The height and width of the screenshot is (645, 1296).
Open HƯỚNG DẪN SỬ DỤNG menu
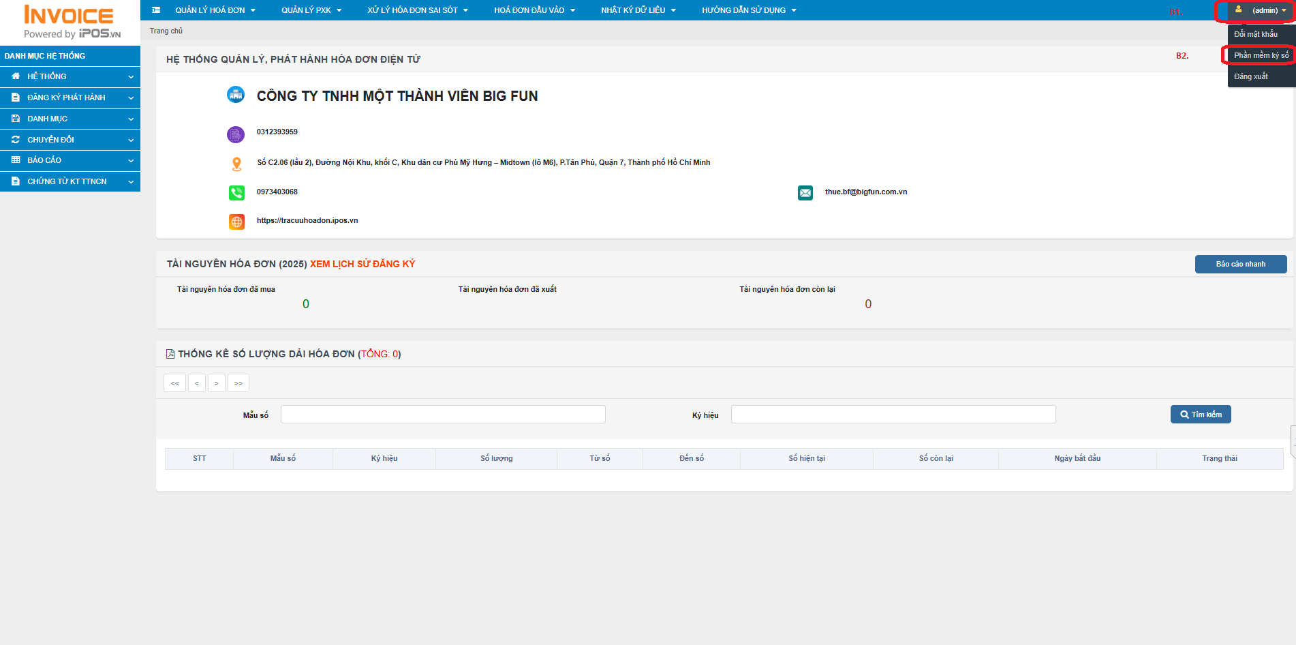[x=748, y=10]
